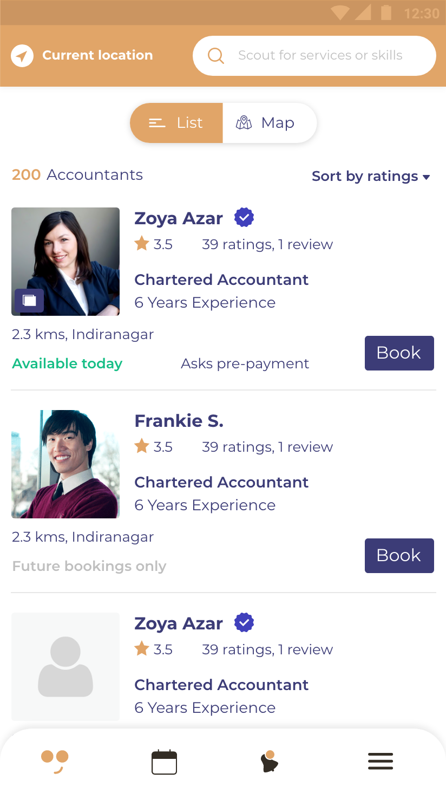446x793 pixels.
Task: Tap the verified badge beside first Zoya Azar
Action: click(x=244, y=218)
